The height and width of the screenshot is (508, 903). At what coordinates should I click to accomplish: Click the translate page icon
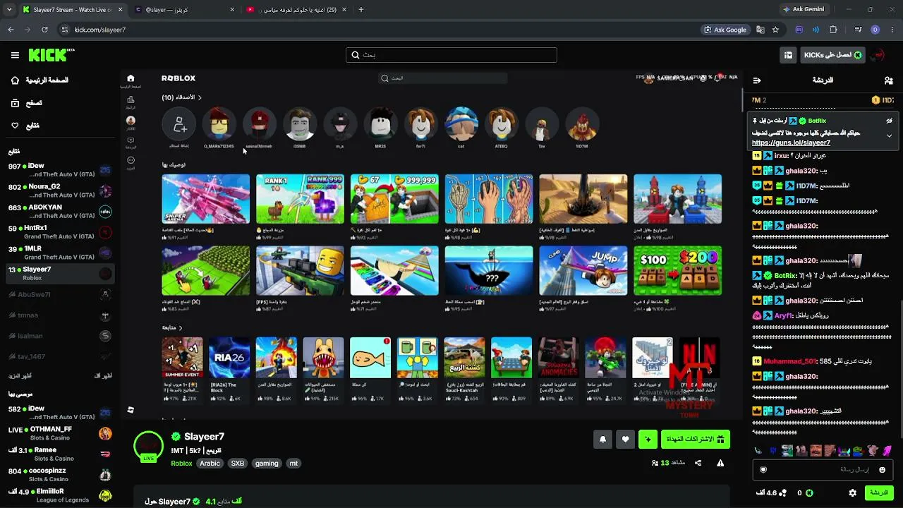point(760,30)
